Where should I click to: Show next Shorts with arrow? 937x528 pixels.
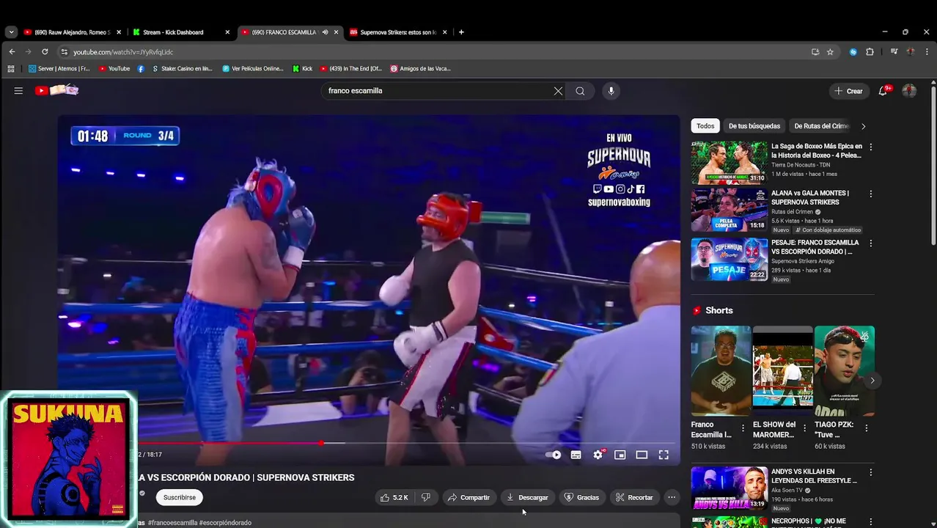(x=872, y=380)
